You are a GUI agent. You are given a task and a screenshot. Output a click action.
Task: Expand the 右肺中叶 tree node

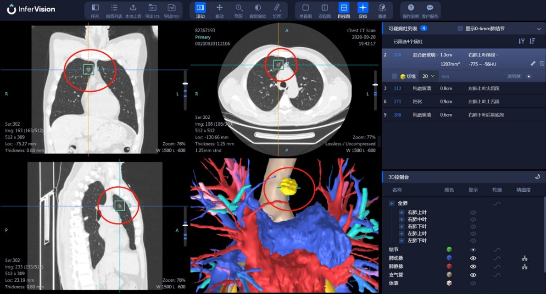pyautogui.click(x=401, y=220)
